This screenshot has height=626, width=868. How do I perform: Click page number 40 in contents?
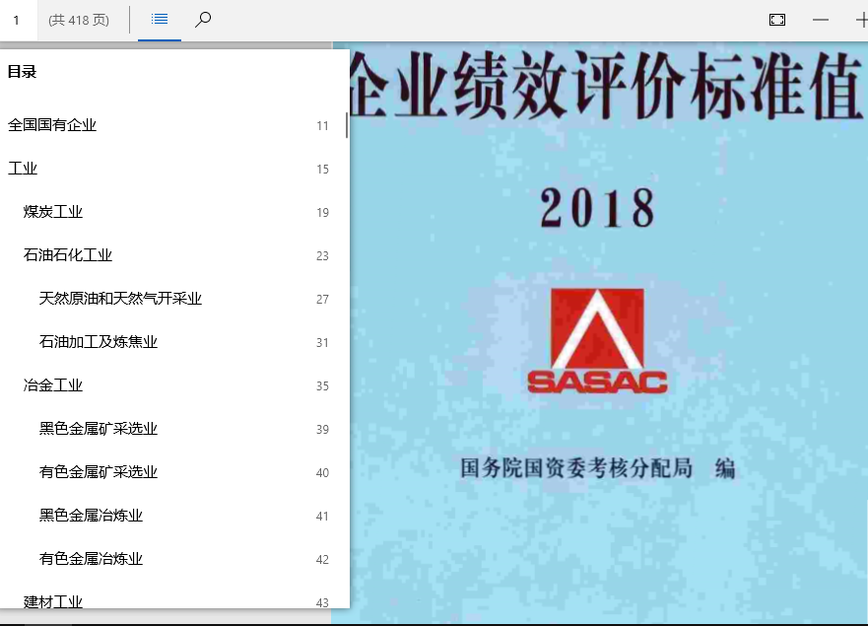pyautogui.click(x=323, y=472)
